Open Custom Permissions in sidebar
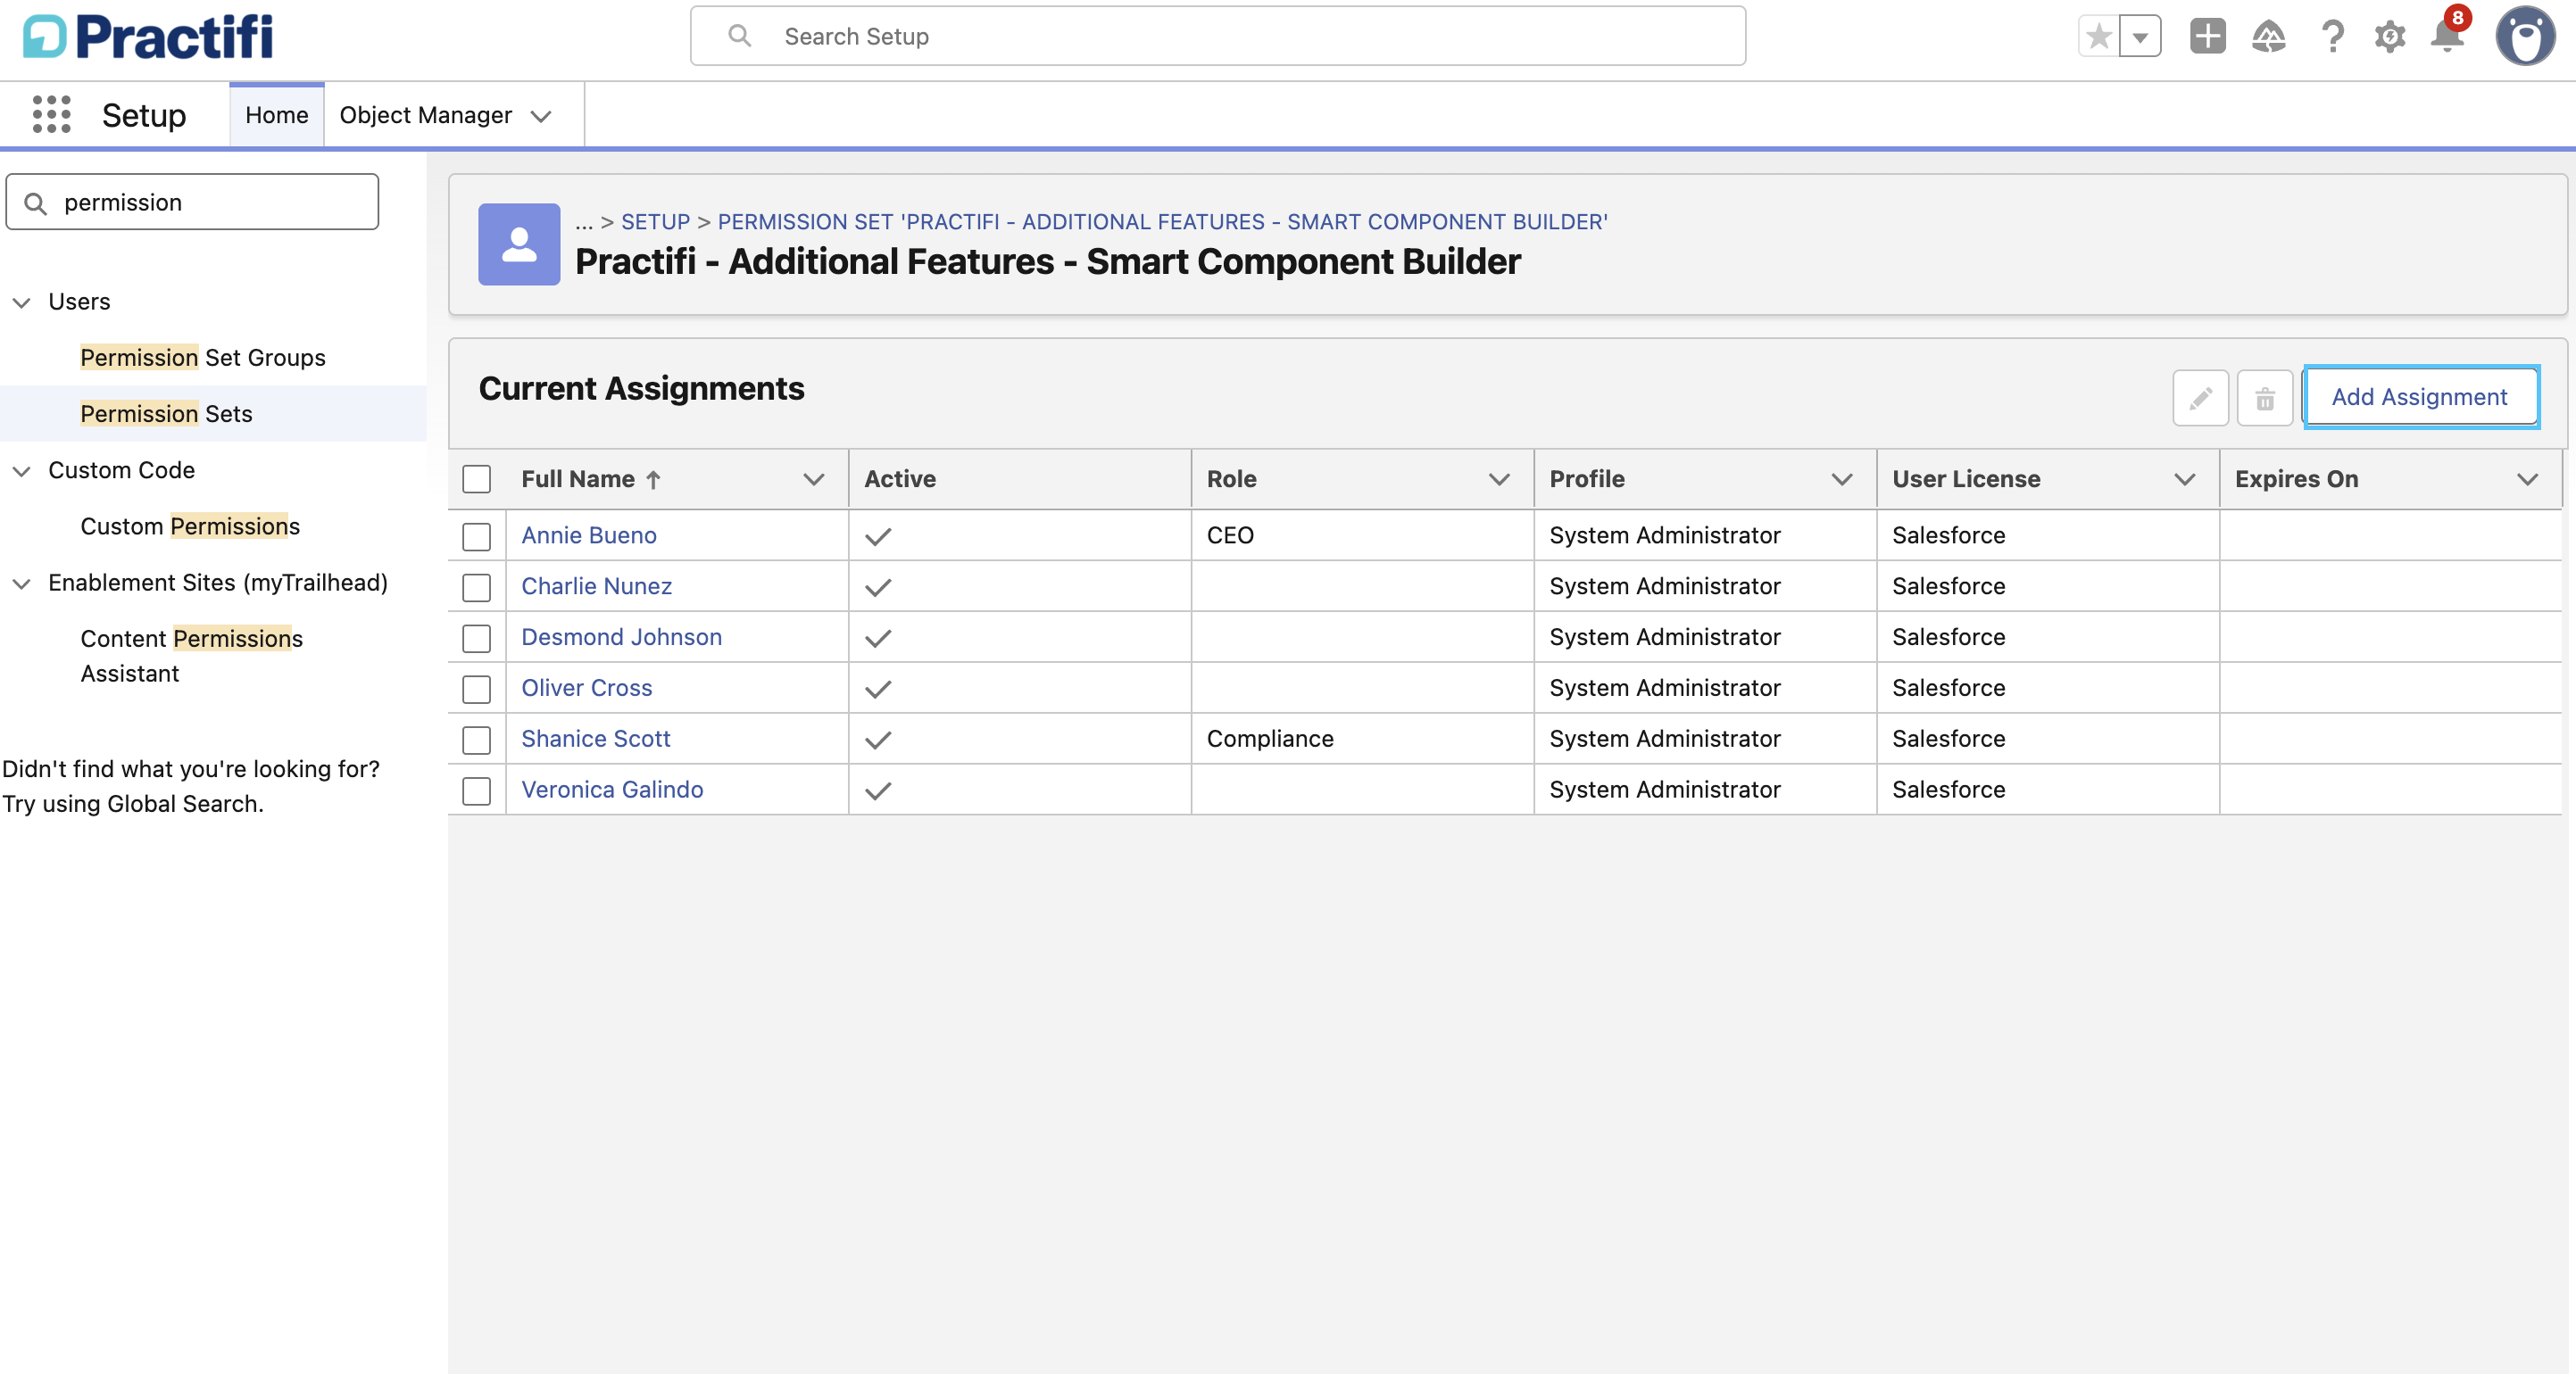This screenshot has height=1374, width=2576. pos(190,526)
